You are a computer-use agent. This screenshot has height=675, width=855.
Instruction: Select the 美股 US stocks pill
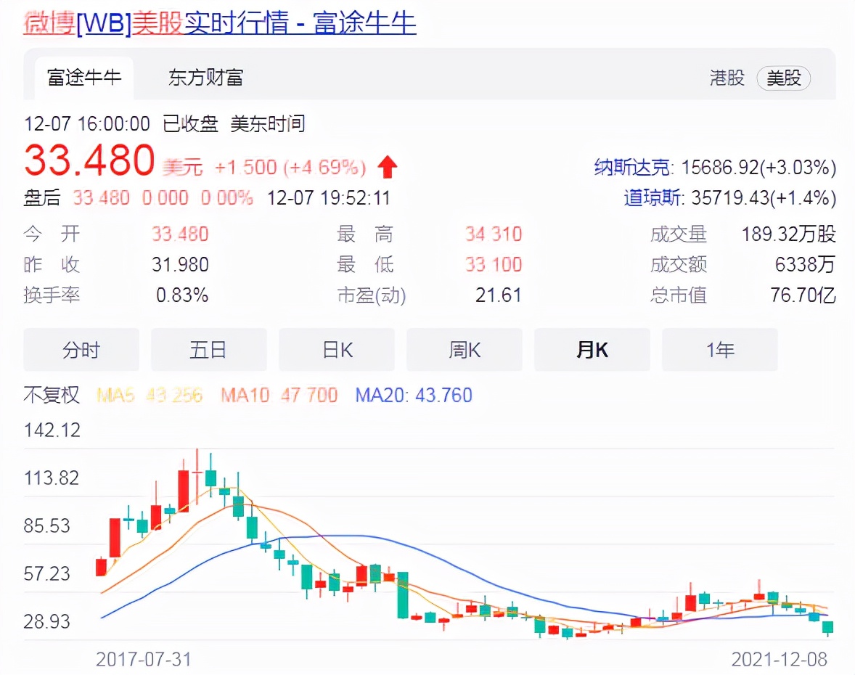click(x=784, y=78)
